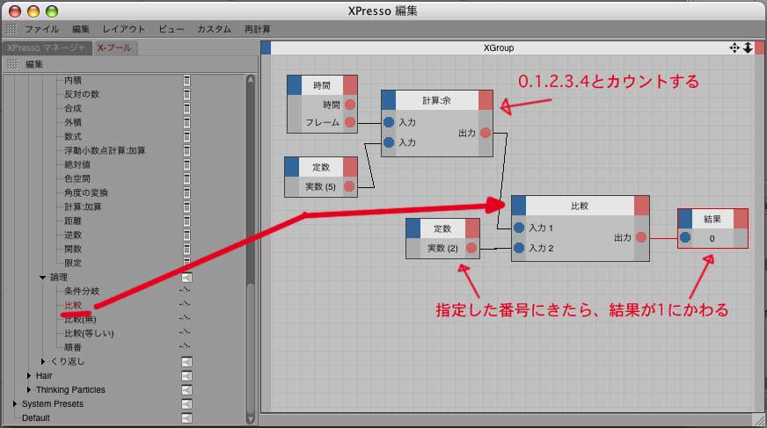Select the 反対の数 node entry

coord(82,94)
